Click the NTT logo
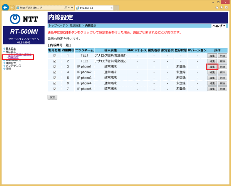This screenshot has height=186, width=231. 24,19
